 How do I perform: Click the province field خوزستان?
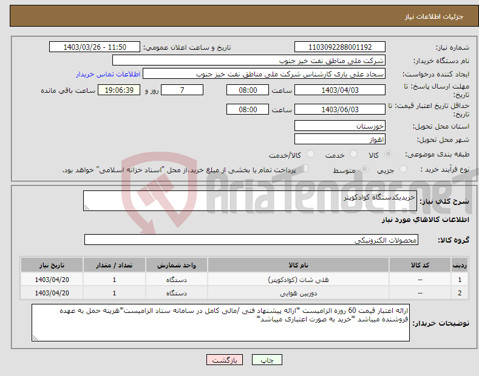pos(340,126)
